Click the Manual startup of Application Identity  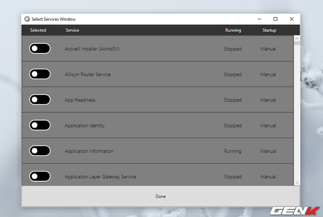click(268, 125)
